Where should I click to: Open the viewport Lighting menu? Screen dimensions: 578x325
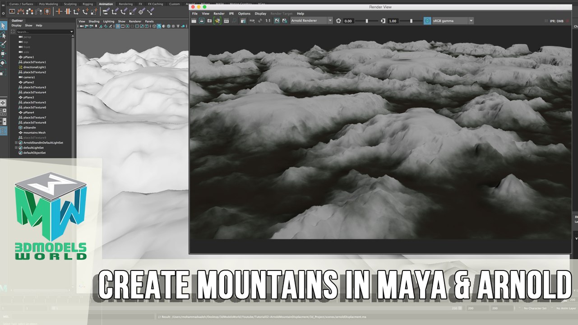[109, 21]
